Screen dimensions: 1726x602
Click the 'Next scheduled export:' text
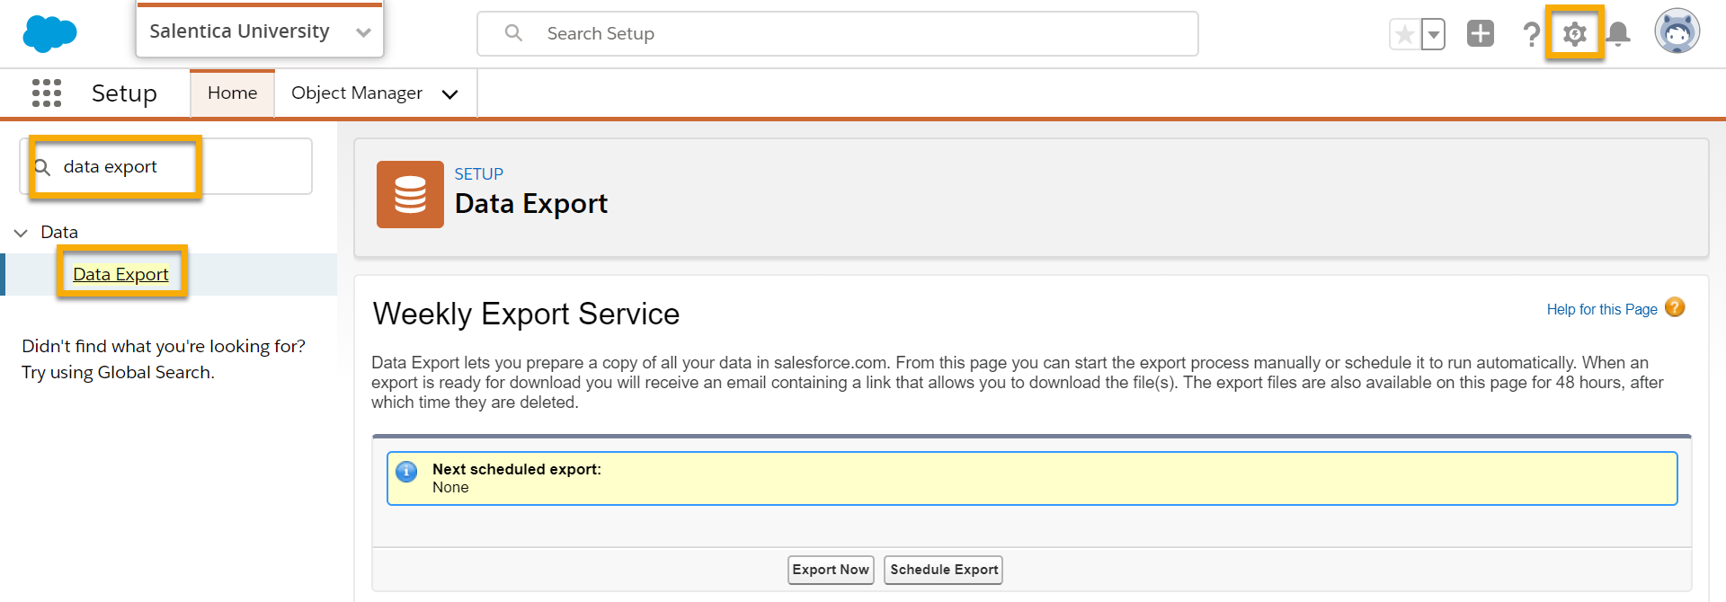click(x=517, y=469)
